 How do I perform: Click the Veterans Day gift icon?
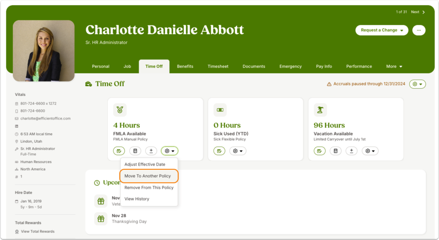(101, 201)
